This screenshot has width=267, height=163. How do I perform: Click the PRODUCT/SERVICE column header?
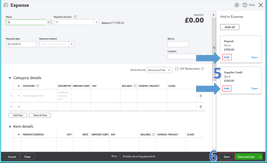(33, 135)
